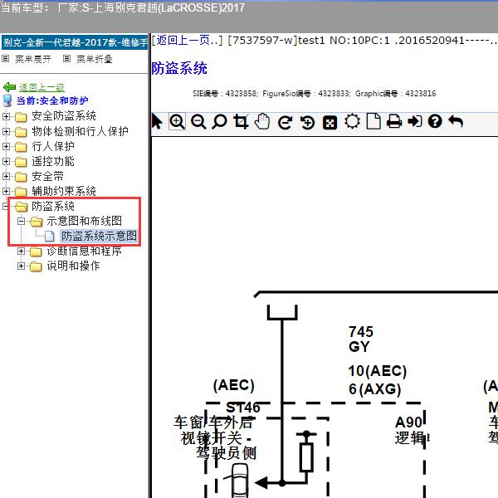Click the 防盗系统 page title
The height and width of the screenshot is (498, 498).
point(179,68)
